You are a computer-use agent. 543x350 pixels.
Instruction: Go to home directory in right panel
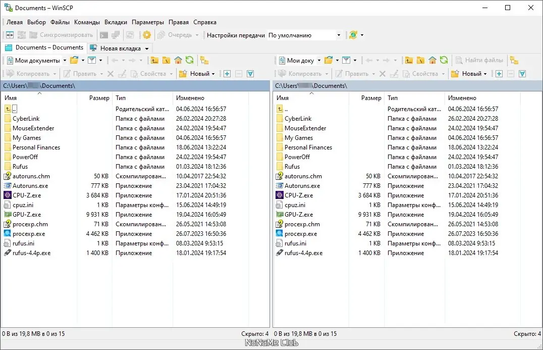tap(432, 60)
